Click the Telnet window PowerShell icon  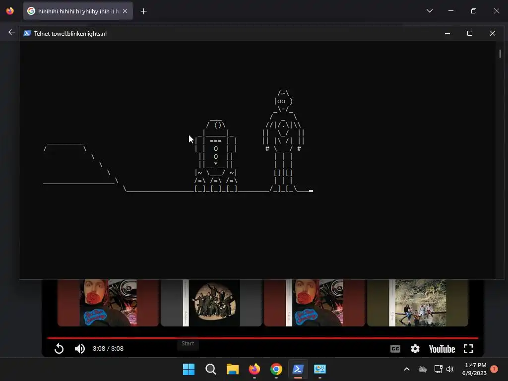pos(28,33)
